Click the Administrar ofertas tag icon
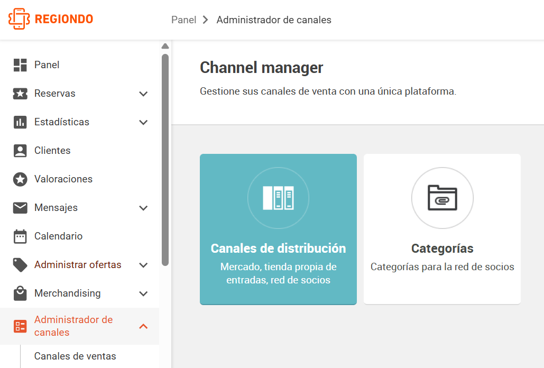The image size is (544, 368). tap(20, 265)
